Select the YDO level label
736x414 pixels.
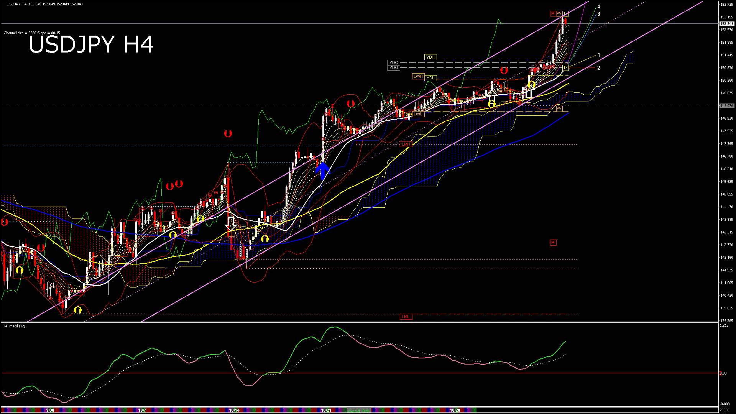click(394, 68)
